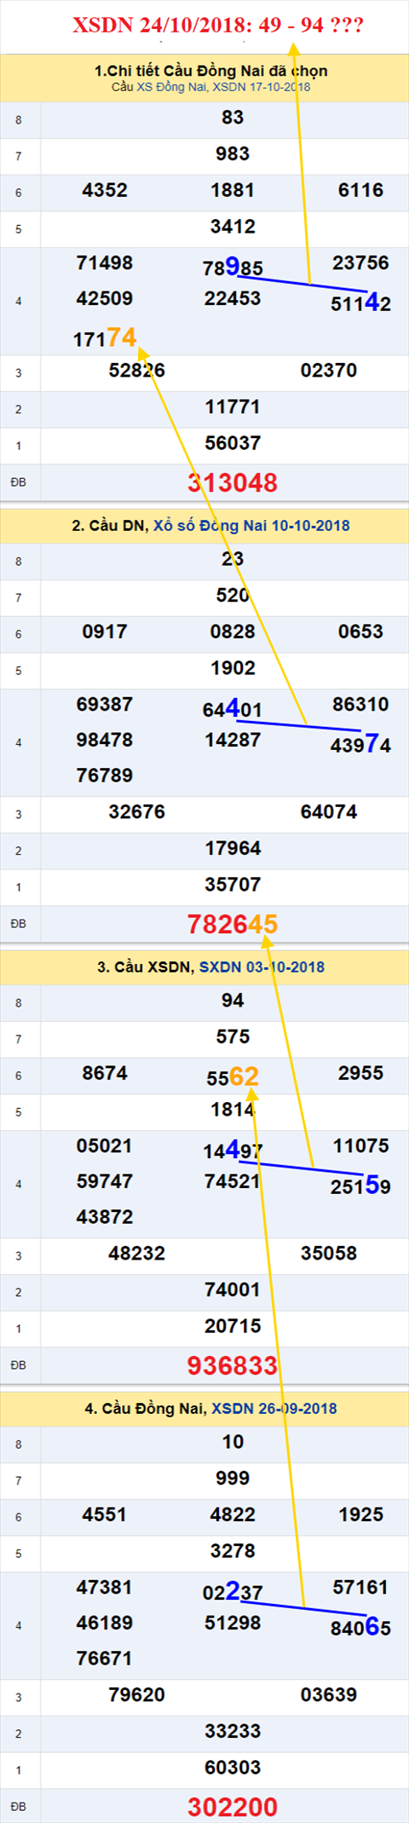Click the number 74001

tap(233, 1289)
